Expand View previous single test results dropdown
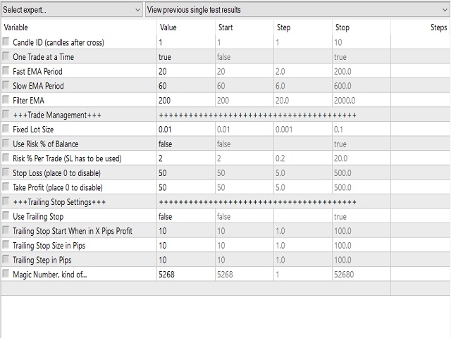The height and width of the screenshot is (338, 451). (x=297, y=10)
